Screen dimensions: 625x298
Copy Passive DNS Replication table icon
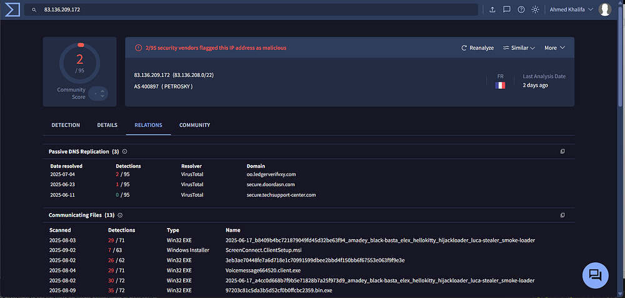562,152
